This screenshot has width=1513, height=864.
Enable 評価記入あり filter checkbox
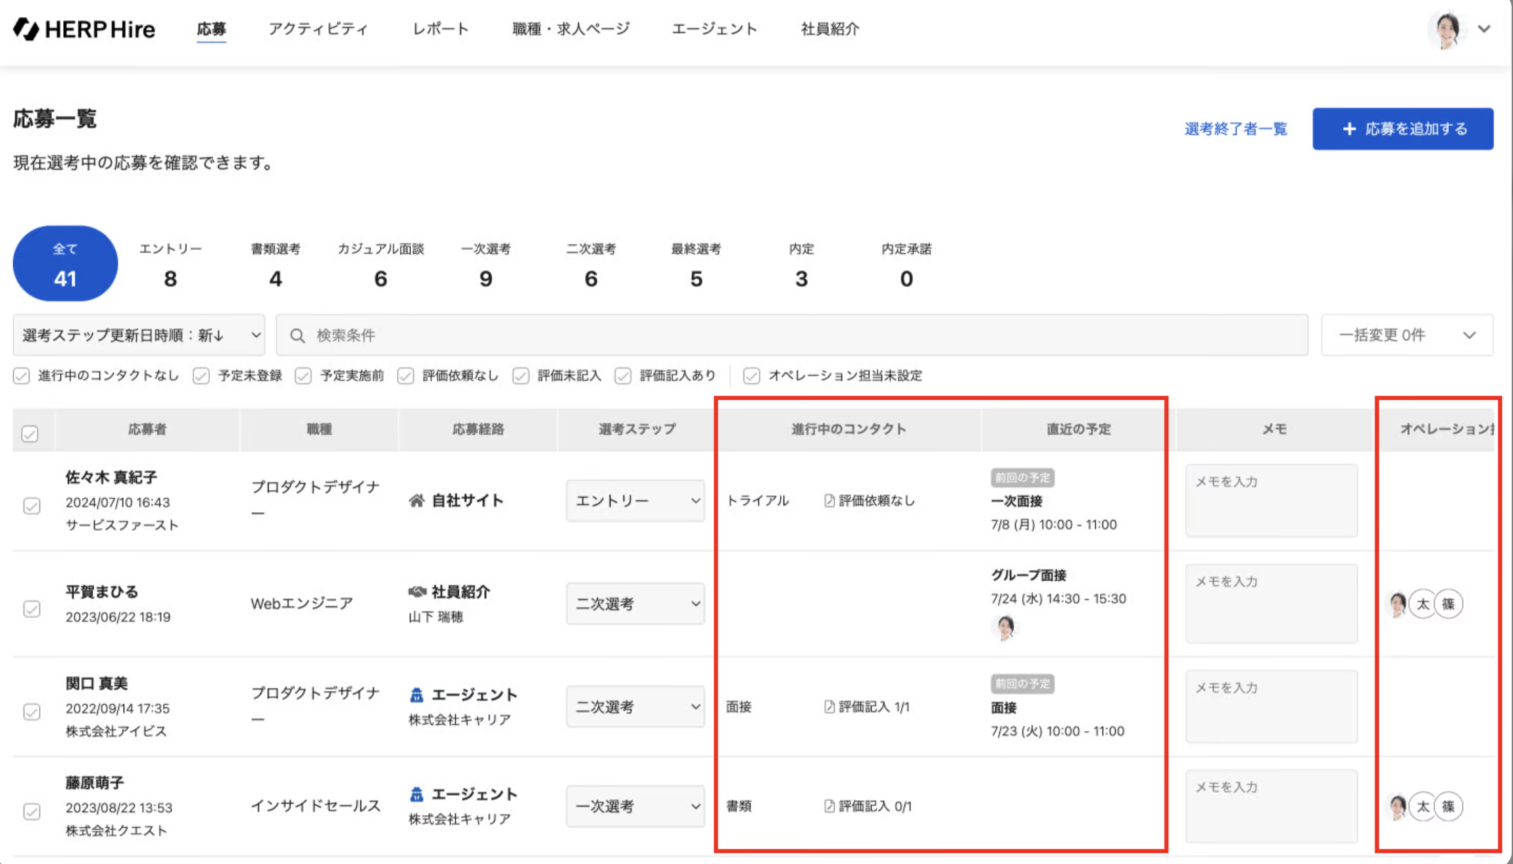point(623,376)
